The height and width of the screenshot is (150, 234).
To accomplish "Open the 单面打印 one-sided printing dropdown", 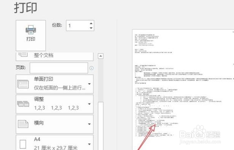I will (x=55, y=84).
